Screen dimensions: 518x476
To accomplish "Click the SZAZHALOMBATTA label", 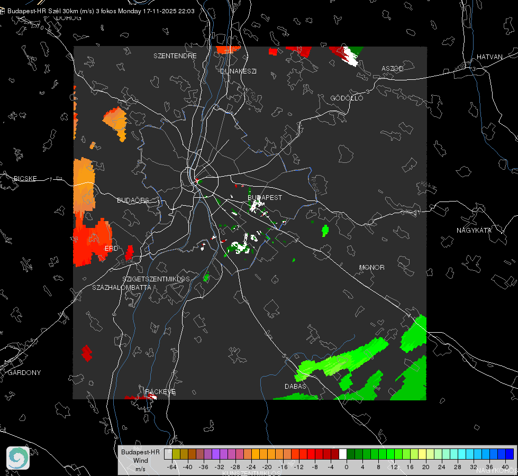I will (121, 287).
